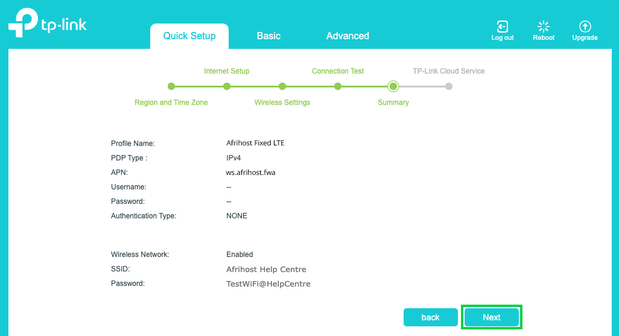Screen dimensions: 619x336
Task: Click the current Summary step marker
Action: pyautogui.click(x=393, y=86)
